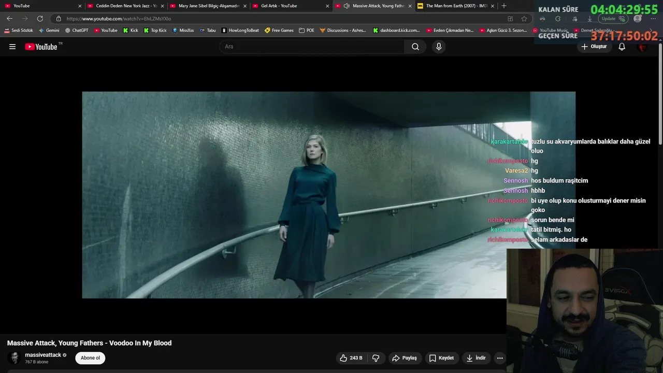Open the ChatGPT bookmark
Viewport: 663px width, 373px height.
pyautogui.click(x=77, y=31)
